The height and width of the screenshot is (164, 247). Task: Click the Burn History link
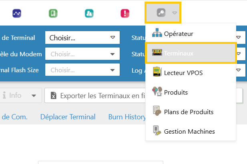pyautogui.click(x=127, y=117)
